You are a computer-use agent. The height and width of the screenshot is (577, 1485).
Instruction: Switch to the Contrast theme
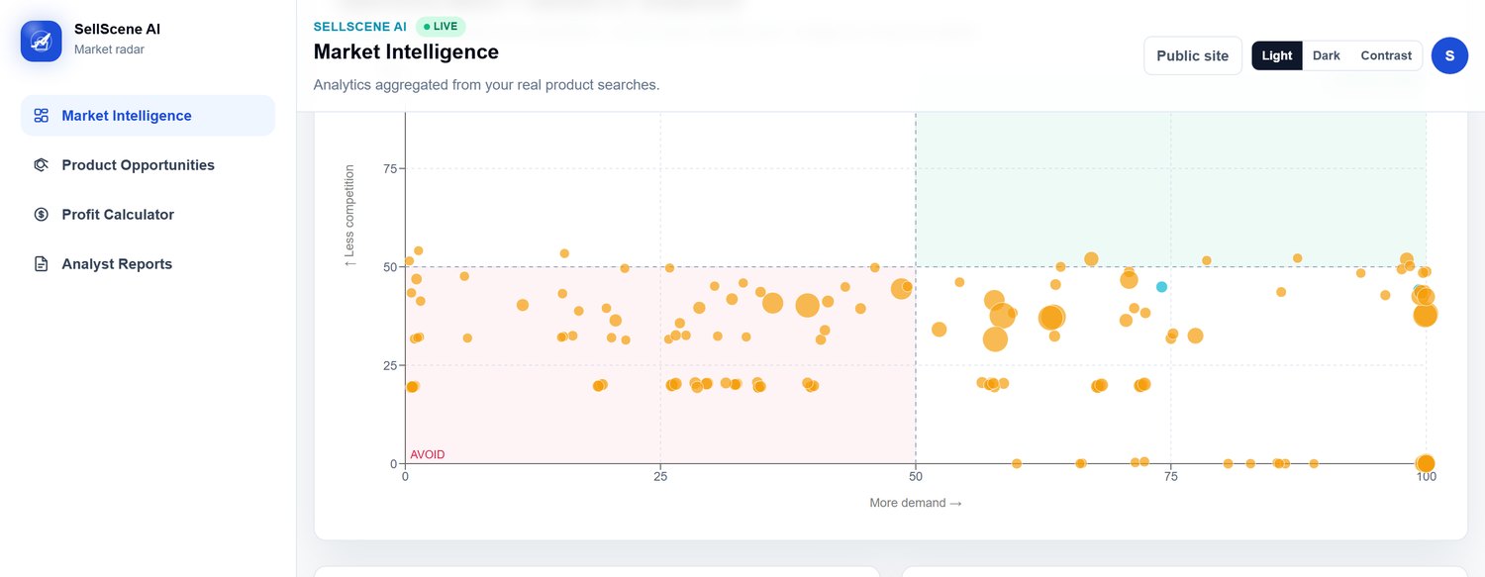pos(1386,55)
